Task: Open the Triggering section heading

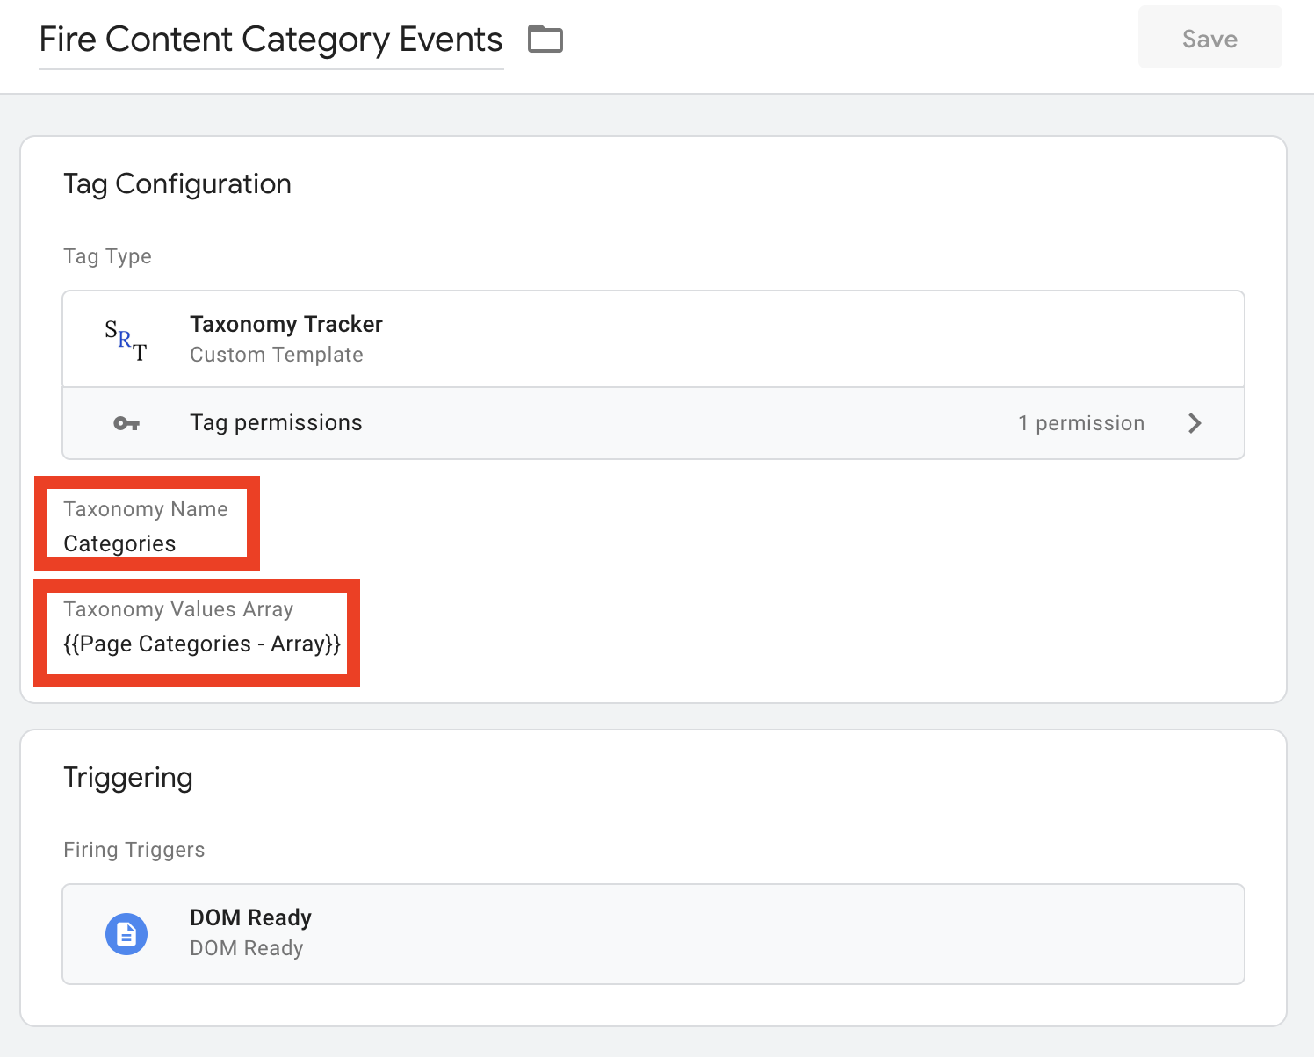Action: pyautogui.click(x=128, y=778)
